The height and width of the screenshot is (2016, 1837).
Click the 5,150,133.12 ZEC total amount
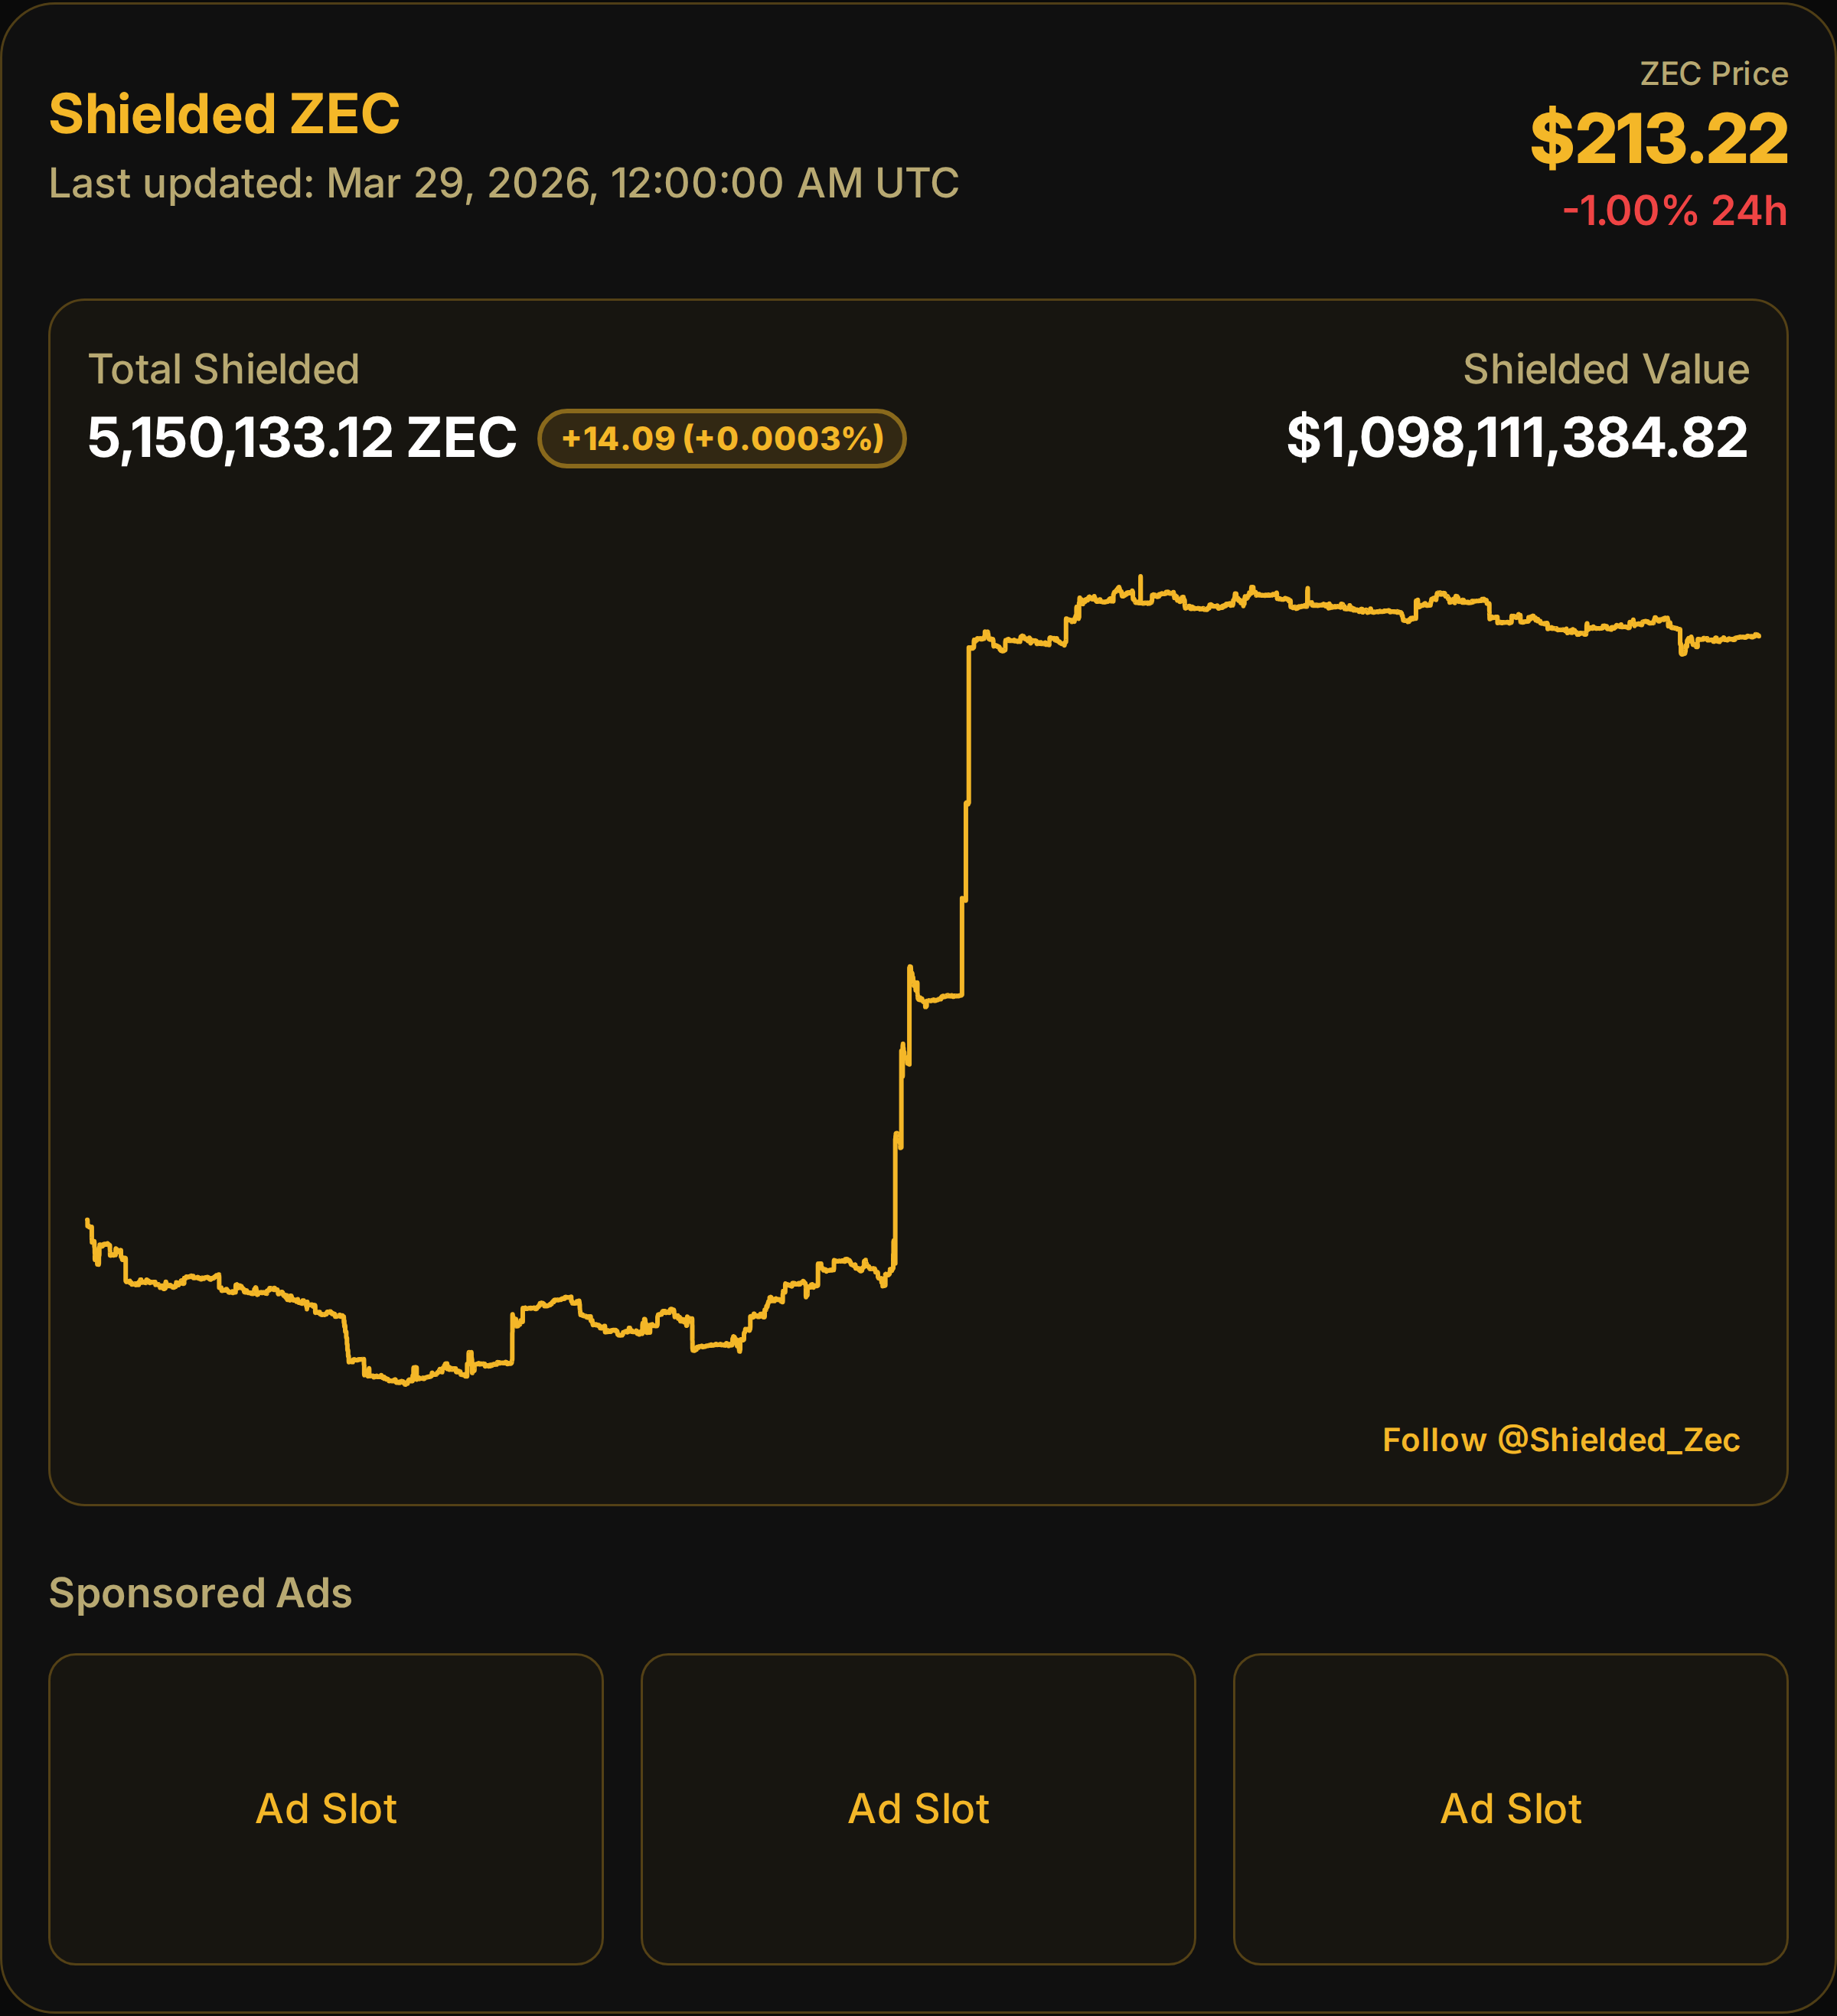(x=302, y=438)
